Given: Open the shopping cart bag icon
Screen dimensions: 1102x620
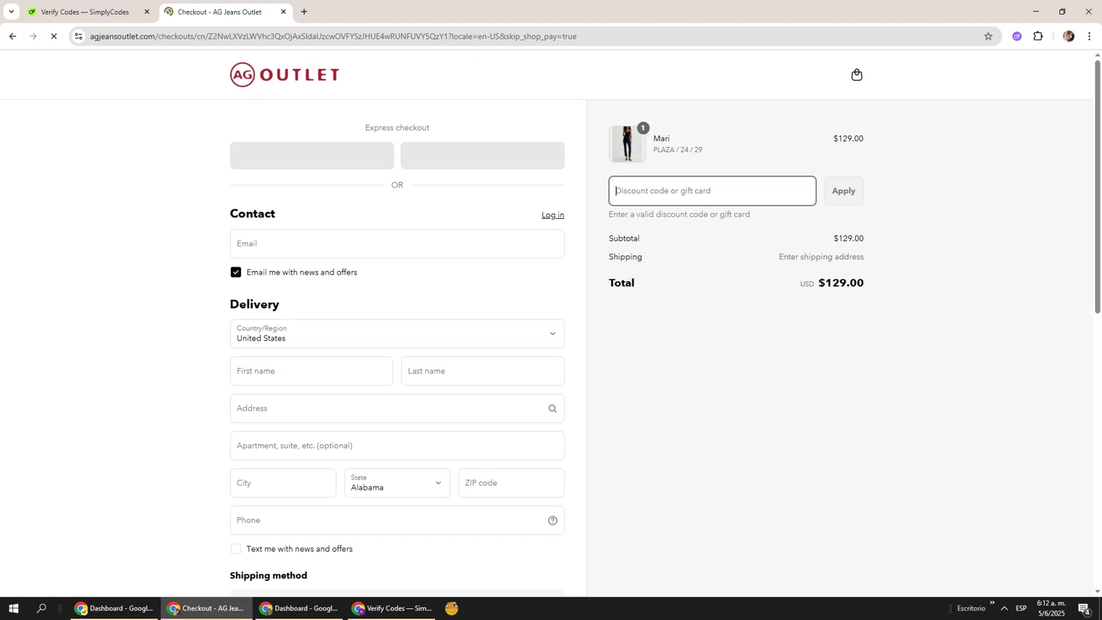Looking at the screenshot, I should [857, 75].
